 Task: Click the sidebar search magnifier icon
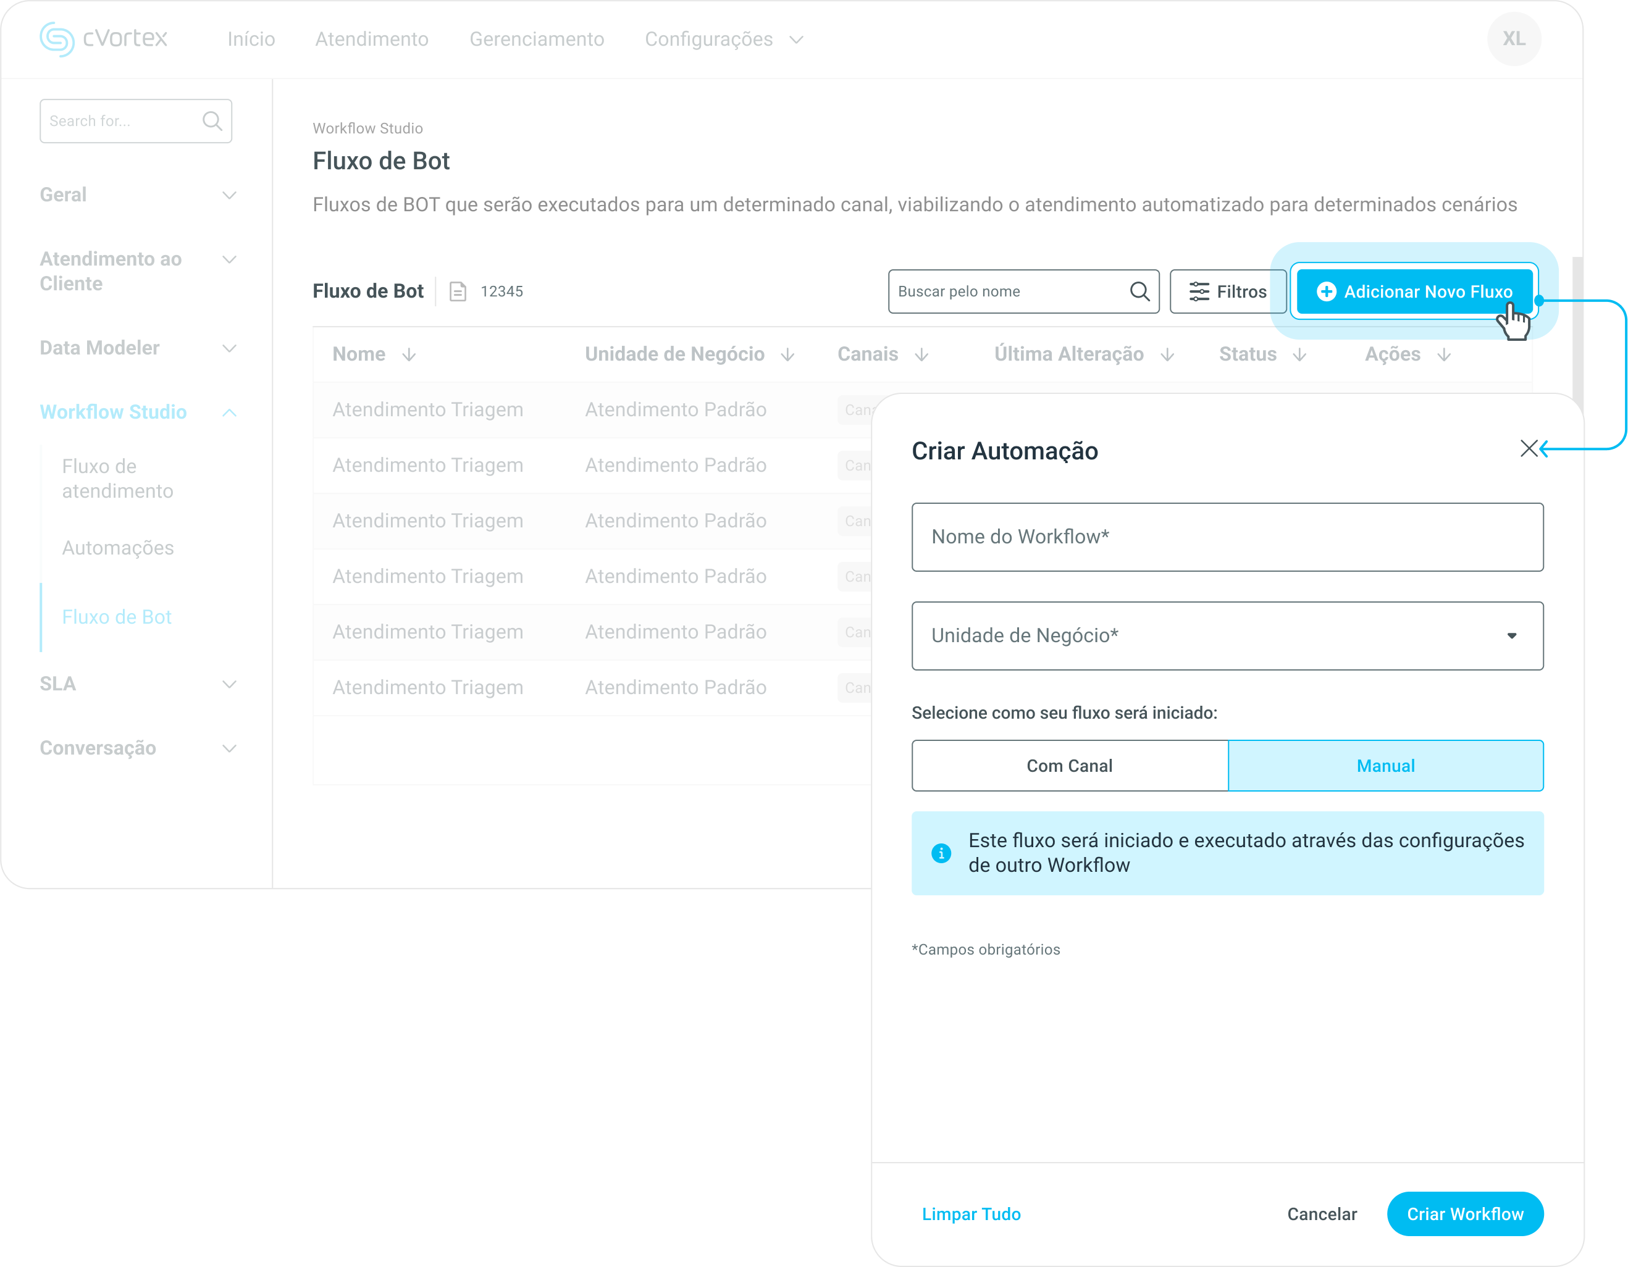tap(212, 121)
